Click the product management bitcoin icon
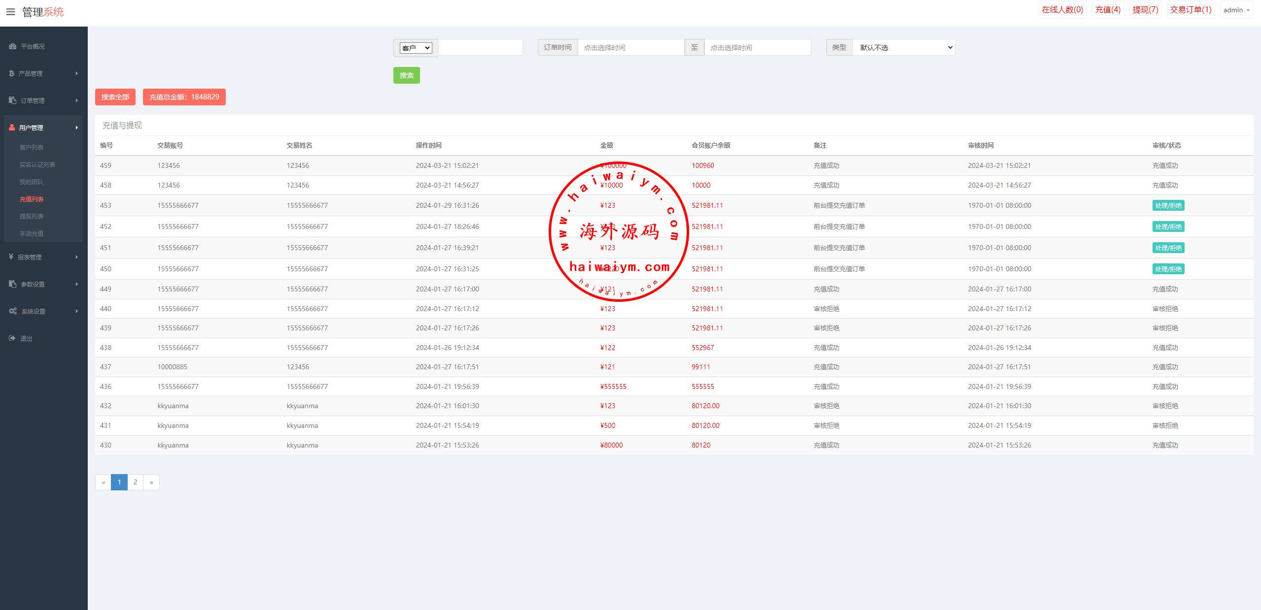 point(11,73)
